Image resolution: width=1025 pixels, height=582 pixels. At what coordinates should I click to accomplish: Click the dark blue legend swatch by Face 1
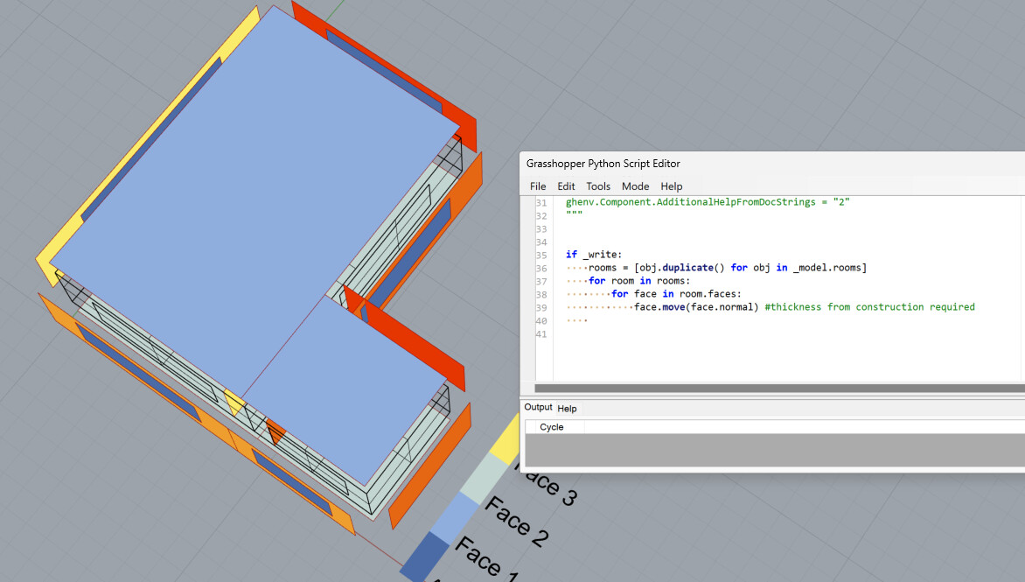[x=424, y=557]
